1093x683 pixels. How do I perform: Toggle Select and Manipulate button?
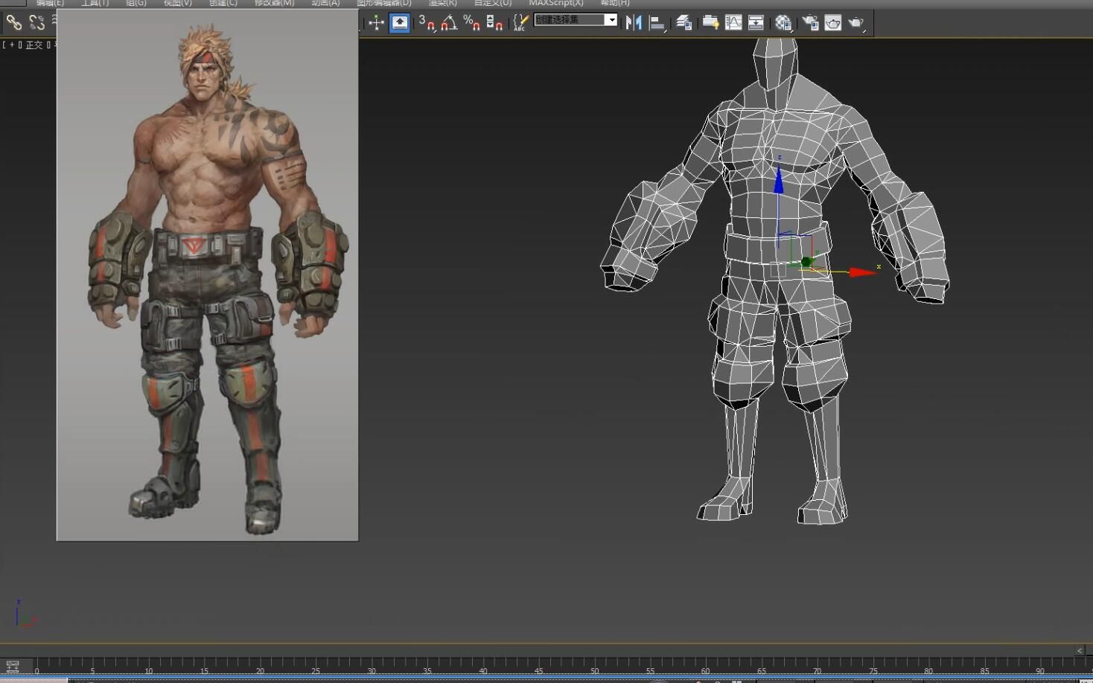(400, 23)
